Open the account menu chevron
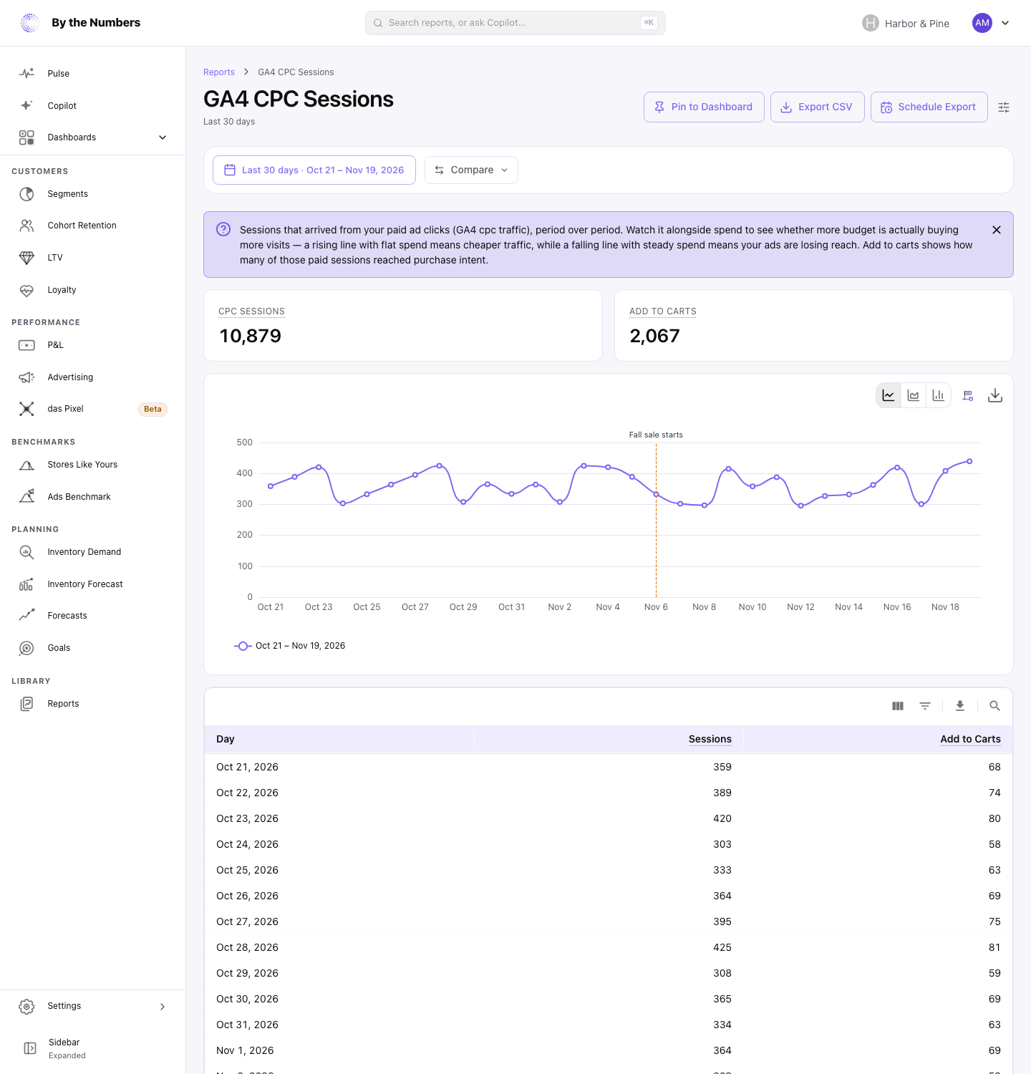This screenshot has width=1031, height=1074. coord(1005,23)
